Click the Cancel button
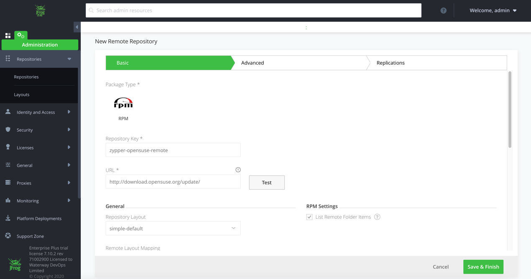Image resolution: width=531 pixels, height=279 pixels. (441, 266)
